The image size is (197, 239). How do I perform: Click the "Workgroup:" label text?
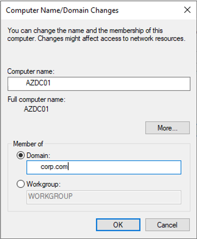pyautogui.click(x=43, y=184)
